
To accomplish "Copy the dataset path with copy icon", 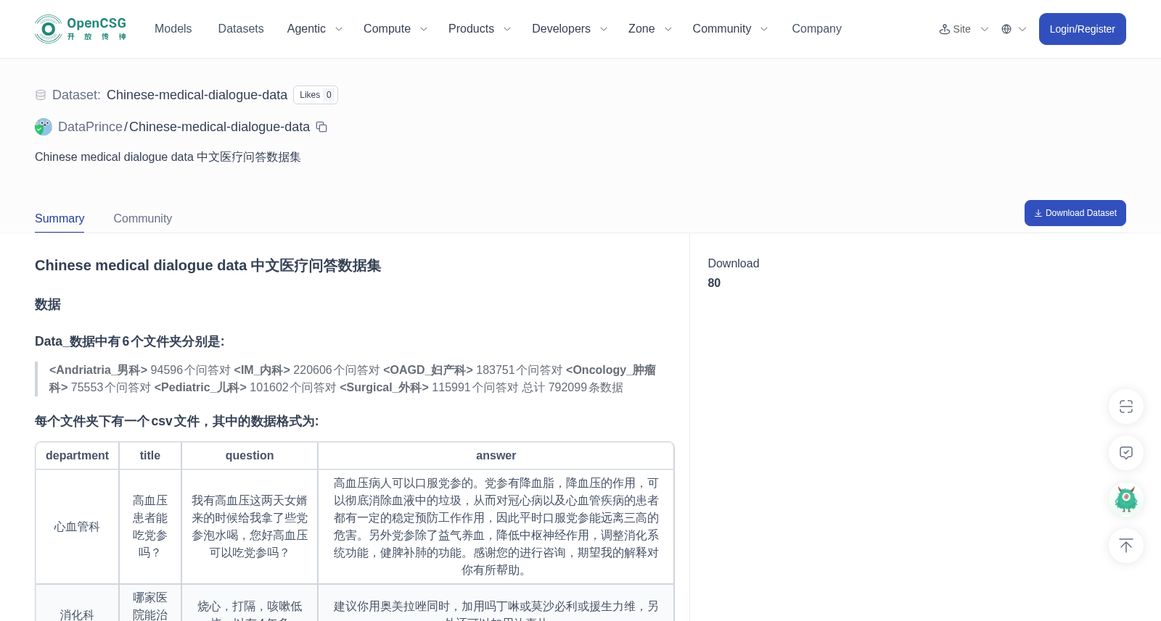I will click(321, 127).
